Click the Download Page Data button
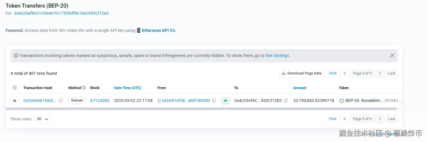Viewport: 427px width, 142px height. tap(301, 73)
